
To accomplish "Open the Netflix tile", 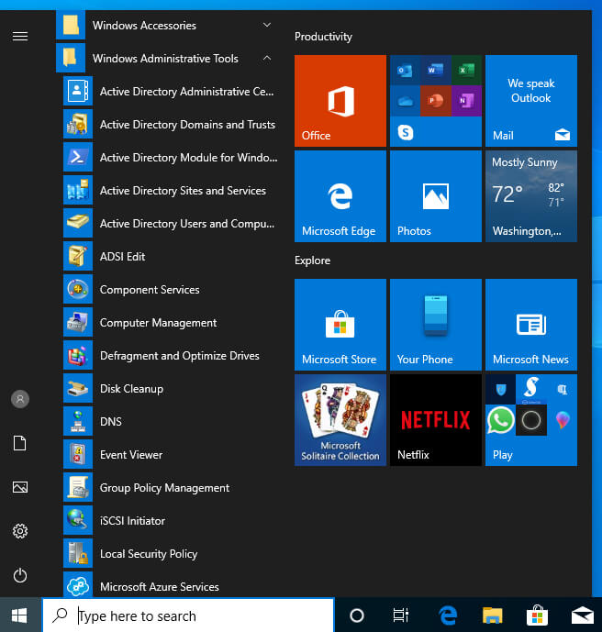I will 436,420.
